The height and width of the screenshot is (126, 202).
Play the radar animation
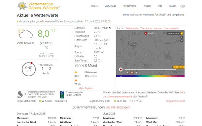121,70
